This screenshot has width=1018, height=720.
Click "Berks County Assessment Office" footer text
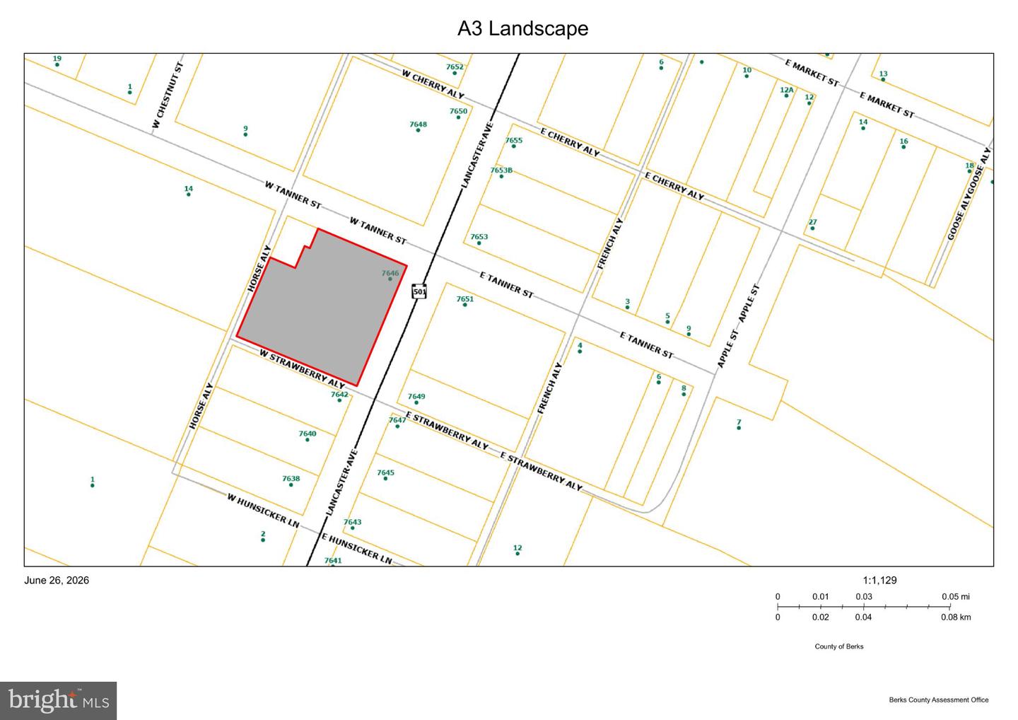click(939, 700)
